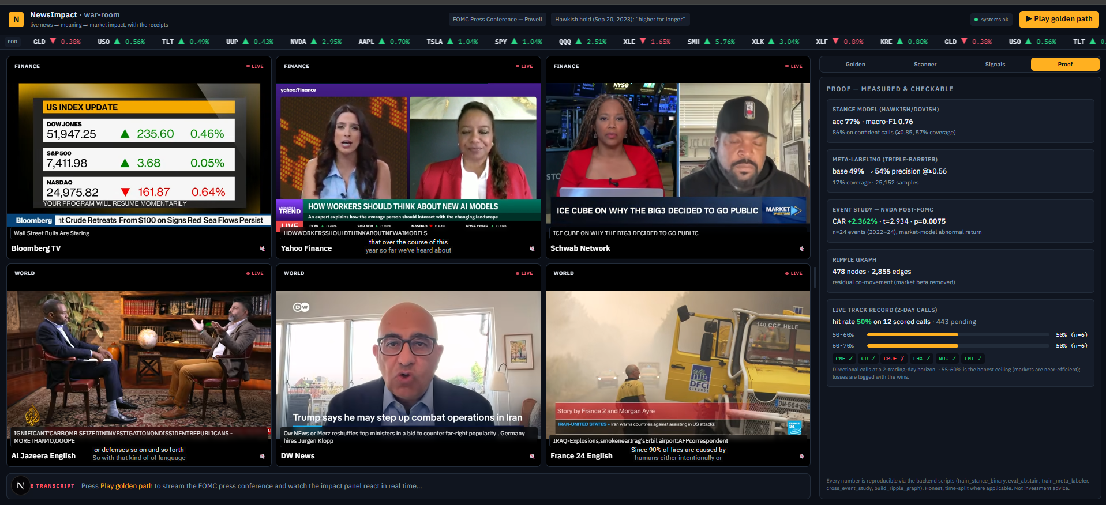Select the LMT ✓ call chip
This screenshot has height=505, width=1106.
pos(973,359)
